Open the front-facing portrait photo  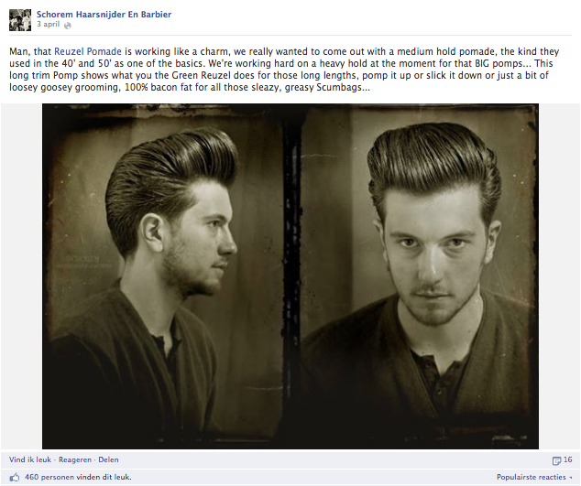pyautogui.click(x=419, y=275)
